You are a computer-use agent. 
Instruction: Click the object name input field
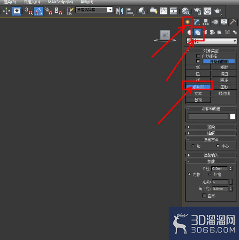pyautogui.click(x=208, y=116)
